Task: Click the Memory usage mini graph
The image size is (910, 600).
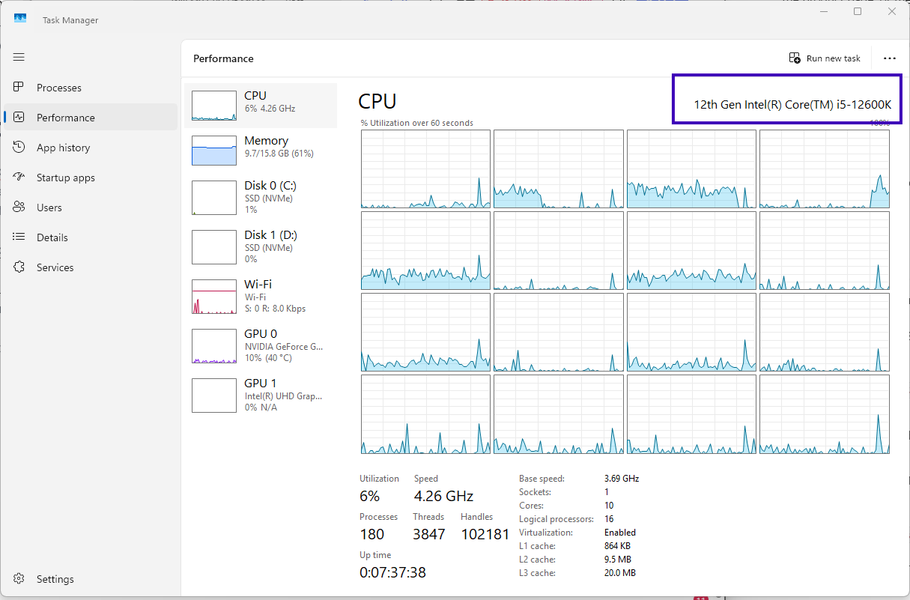Action: (214, 151)
